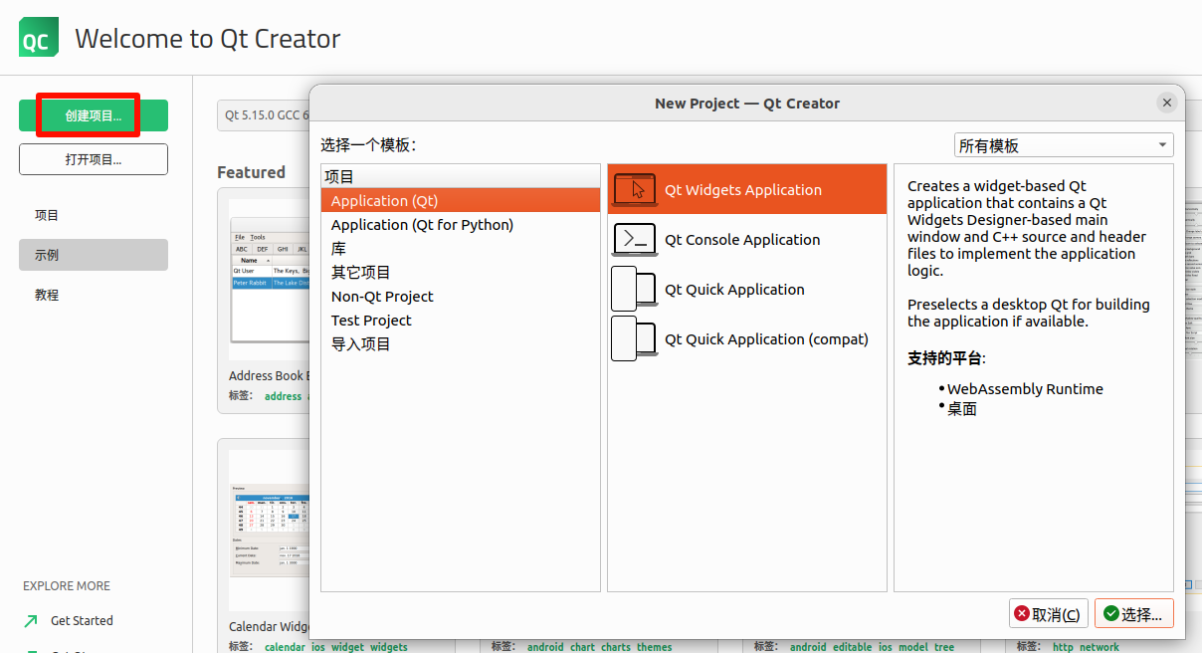
Task: Switch to the 示例 sidebar tab
Action: (x=94, y=255)
